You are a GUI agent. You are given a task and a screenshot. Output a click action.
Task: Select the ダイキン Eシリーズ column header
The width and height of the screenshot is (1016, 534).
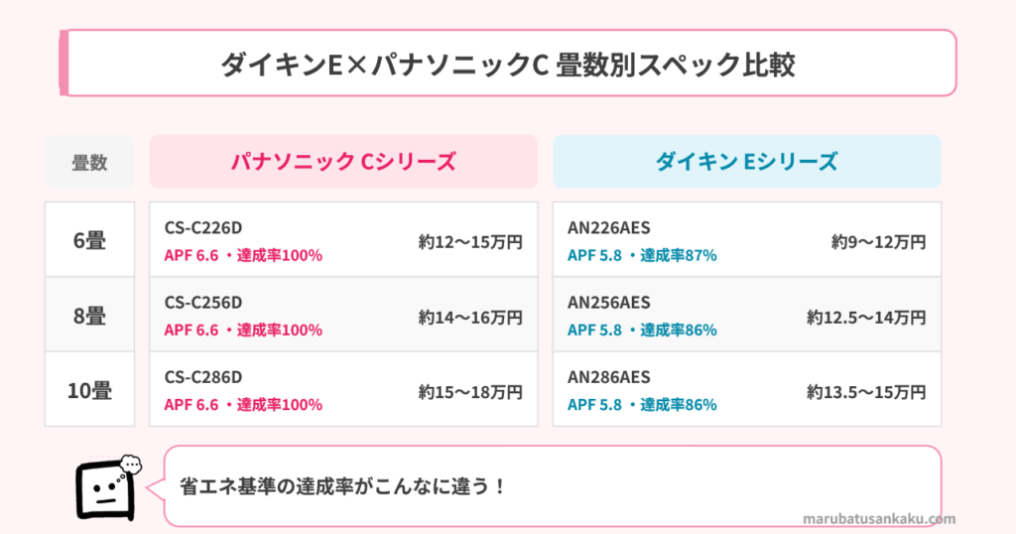(x=746, y=162)
